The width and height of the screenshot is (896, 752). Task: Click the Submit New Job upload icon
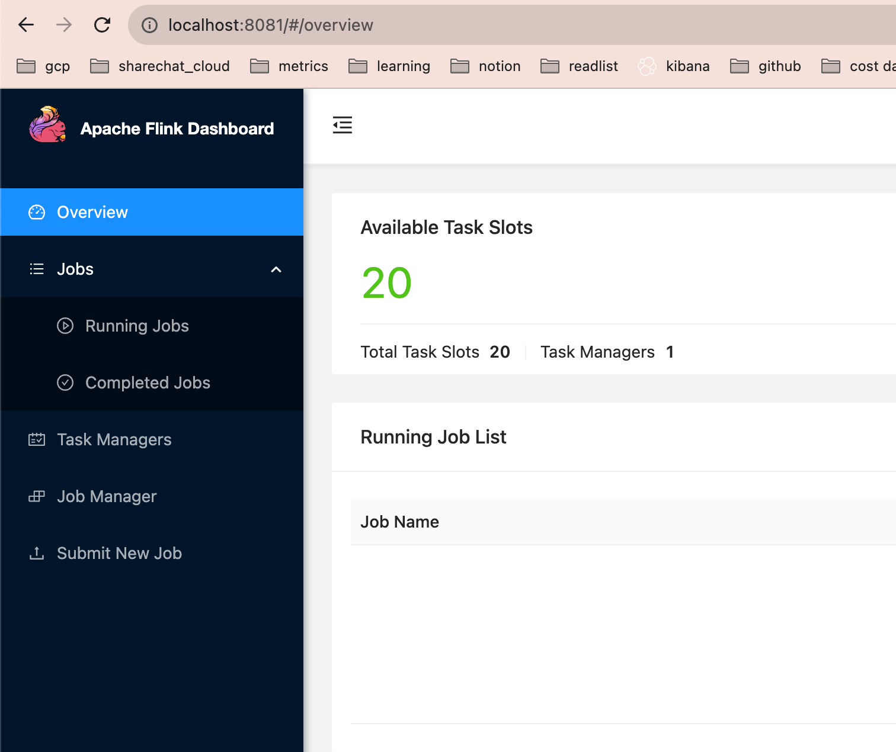tap(37, 553)
